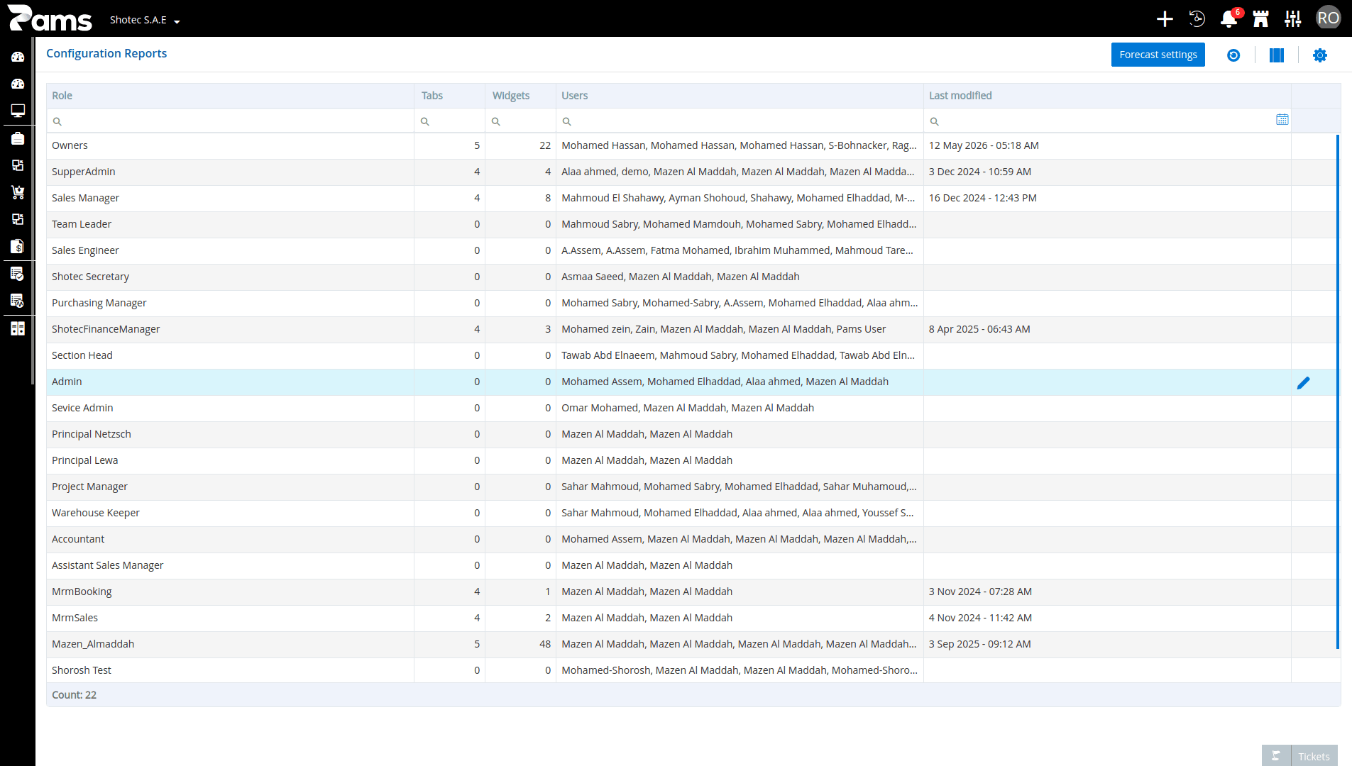Select the Warehouse Keeper role row
The width and height of the screenshot is (1352, 766).
[693, 513]
